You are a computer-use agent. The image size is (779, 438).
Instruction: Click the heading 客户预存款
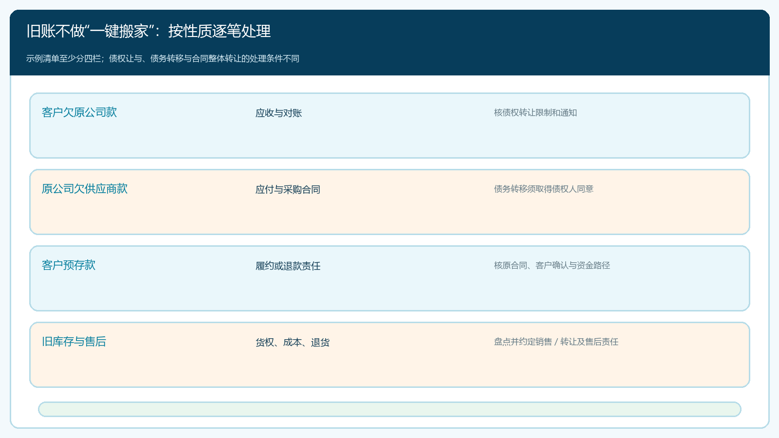point(69,265)
